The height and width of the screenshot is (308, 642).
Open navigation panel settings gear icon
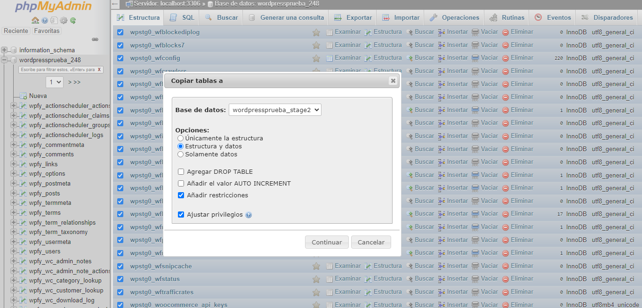(64, 20)
